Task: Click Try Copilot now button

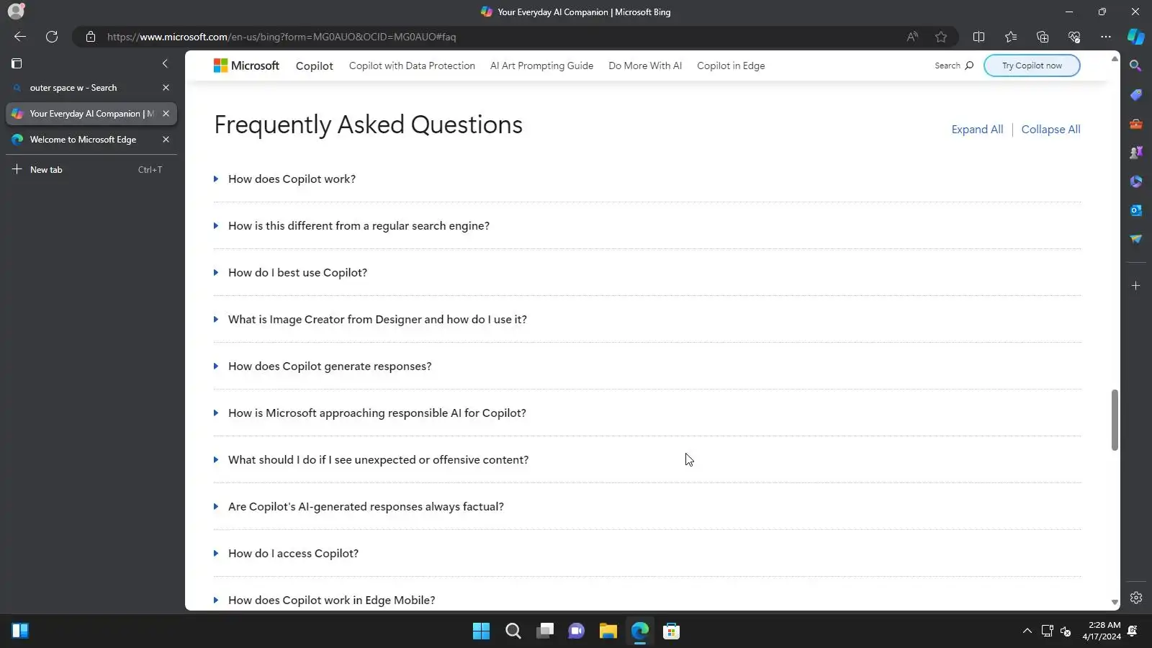Action: pyautogui.click(x=1032, y=66)
